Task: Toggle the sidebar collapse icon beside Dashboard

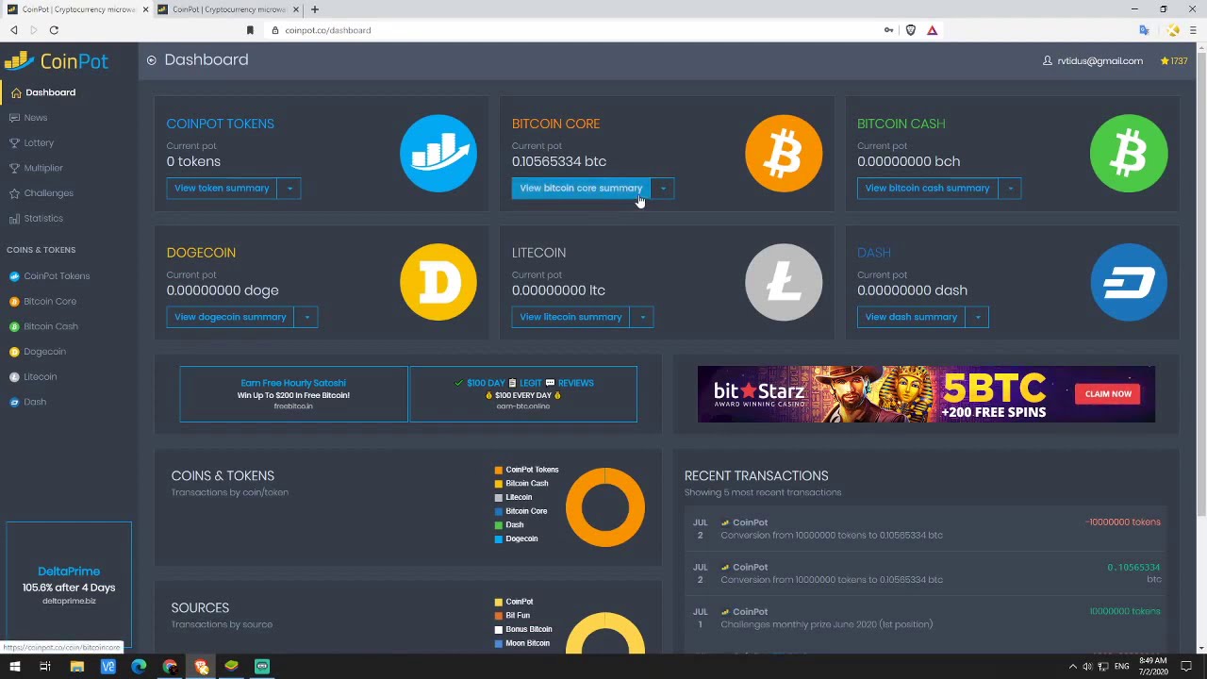Action: pyautogui.click(x=151, y=60)
